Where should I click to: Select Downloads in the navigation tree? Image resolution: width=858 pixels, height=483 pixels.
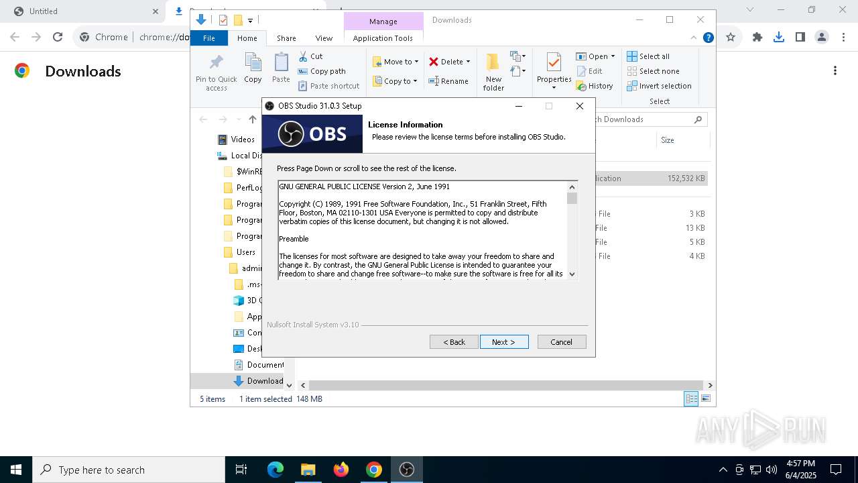(x=258, y=381)
